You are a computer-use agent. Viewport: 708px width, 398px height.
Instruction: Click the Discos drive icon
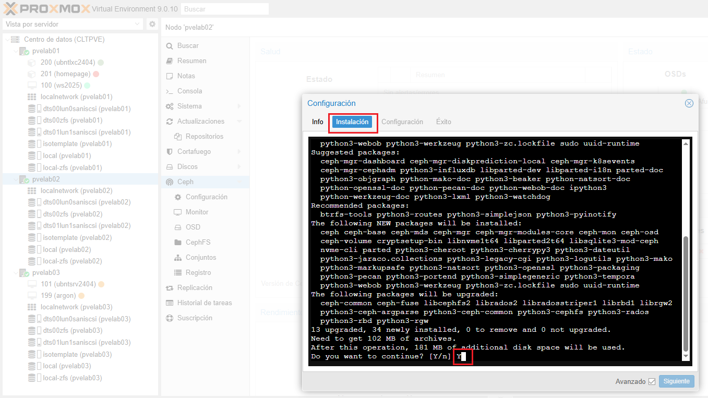[x=169, y=167]
